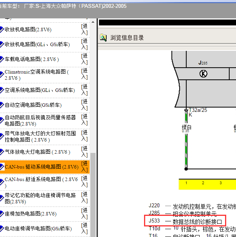This screenshot has width=236, height=237.
Task: Click the icon beside 收放机电路图(2.8V6)
Action: coord(2,29)
